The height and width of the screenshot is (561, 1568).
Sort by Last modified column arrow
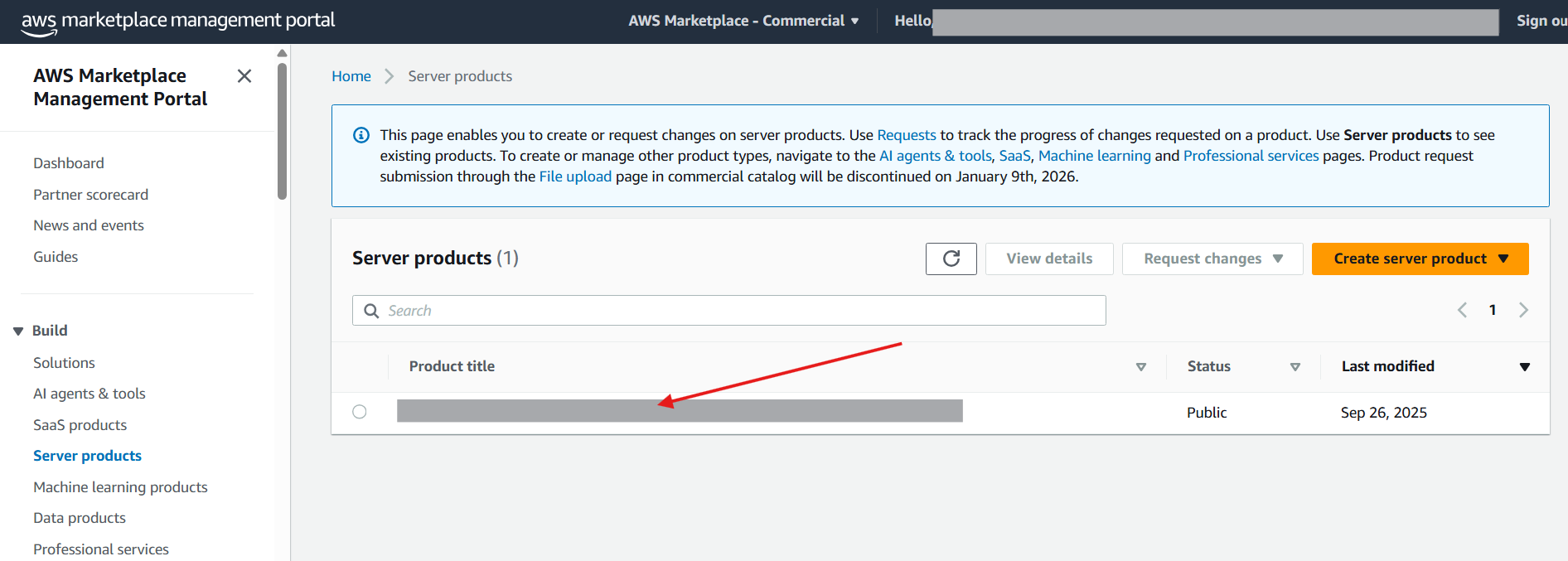pyautogui.click(x=1525, y=367)
